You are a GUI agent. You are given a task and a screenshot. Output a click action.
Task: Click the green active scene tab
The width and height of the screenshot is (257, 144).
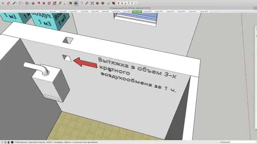point(137,12)
